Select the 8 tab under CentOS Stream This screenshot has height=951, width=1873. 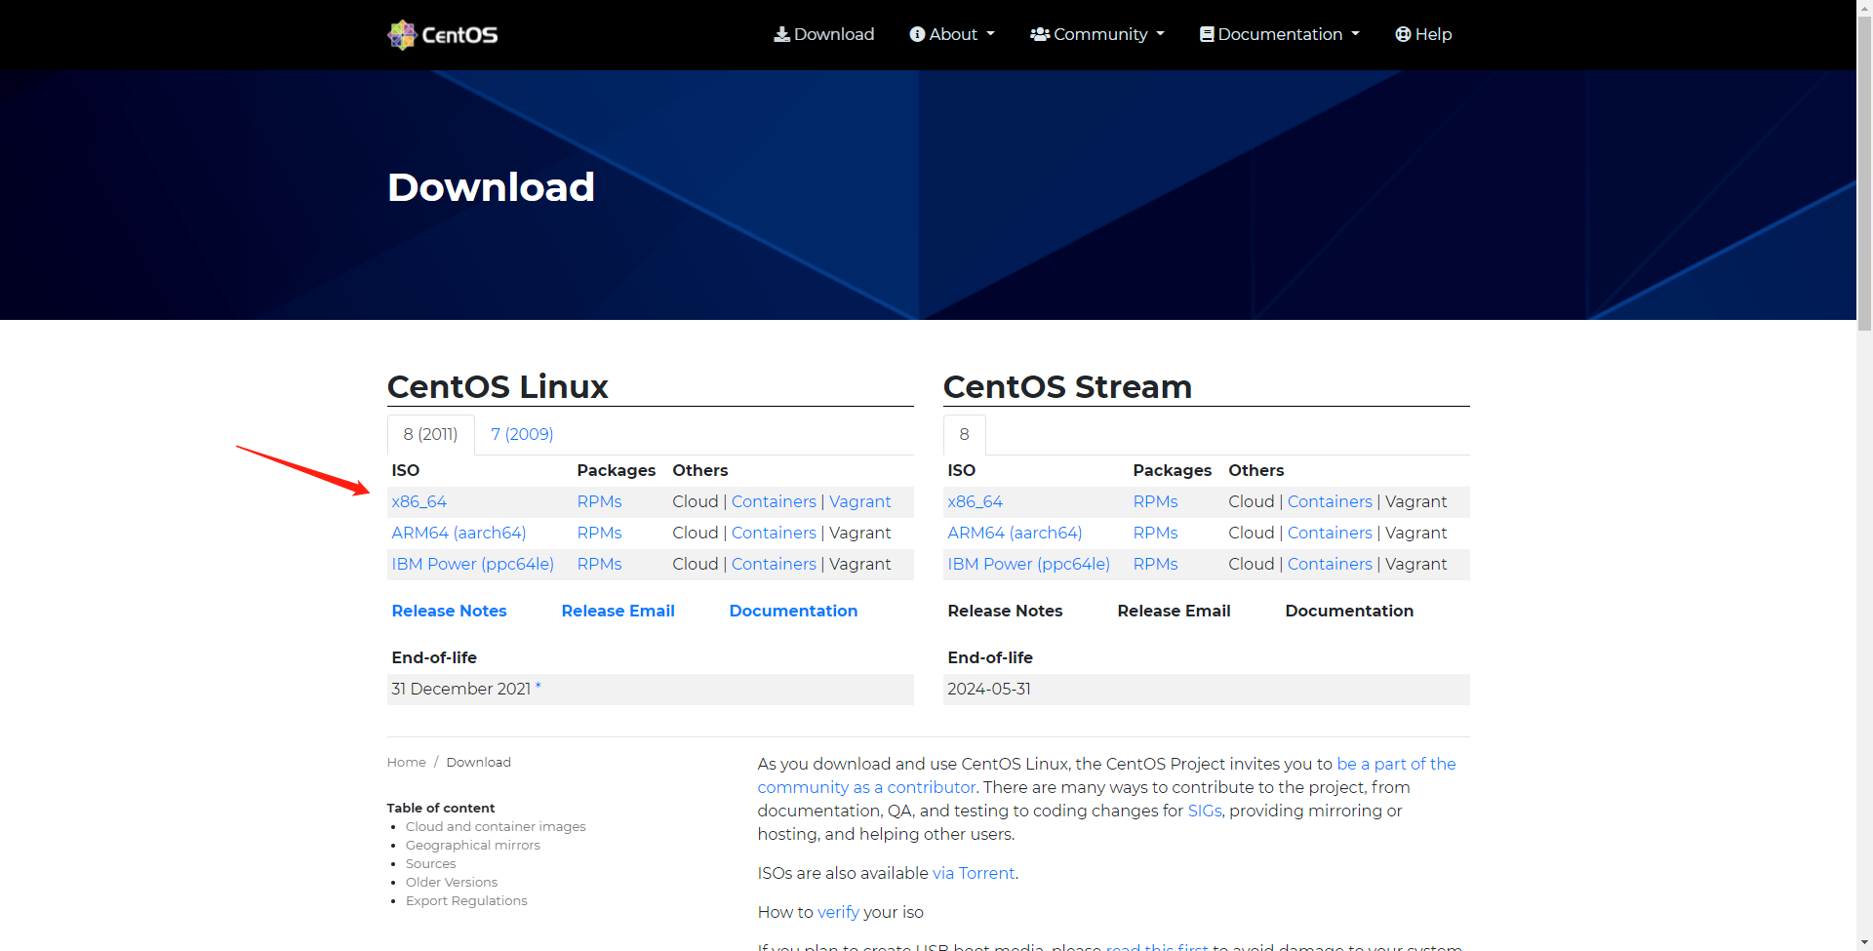964,433
